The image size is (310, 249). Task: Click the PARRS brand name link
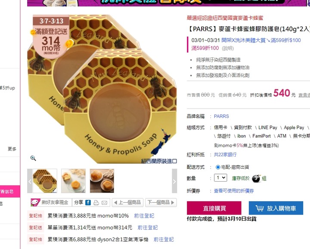coord(221,116)
